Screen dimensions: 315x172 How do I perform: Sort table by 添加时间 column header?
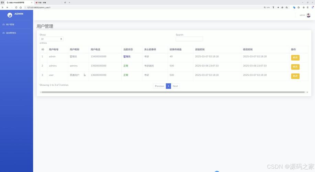200,50
